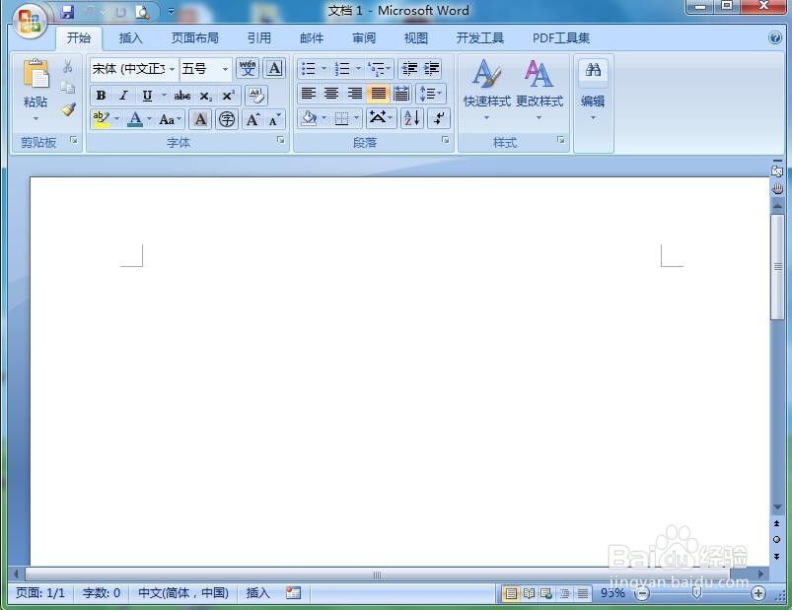The height and width of the screenshot is (610, 792).
Task: Click the vertical scrollbar thumb
Action: pos(777,267)
